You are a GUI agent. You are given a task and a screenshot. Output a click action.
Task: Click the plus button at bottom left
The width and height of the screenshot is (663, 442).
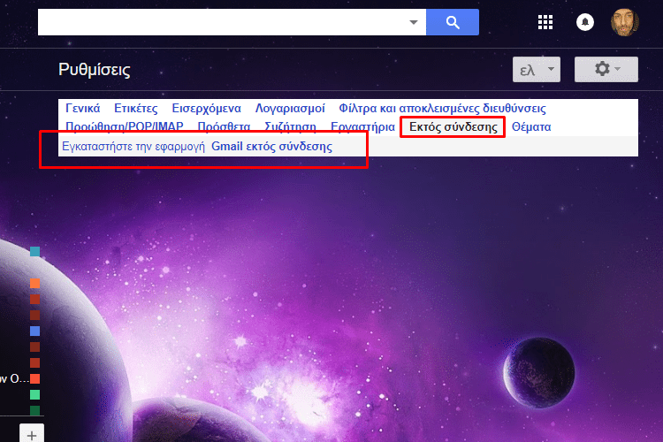(32, 434)
